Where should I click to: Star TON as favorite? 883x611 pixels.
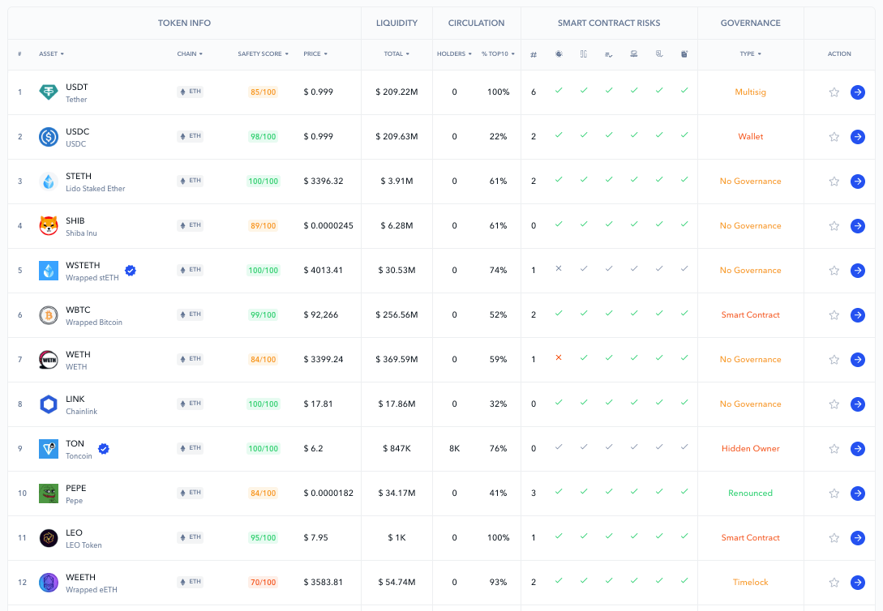point(834,449)
